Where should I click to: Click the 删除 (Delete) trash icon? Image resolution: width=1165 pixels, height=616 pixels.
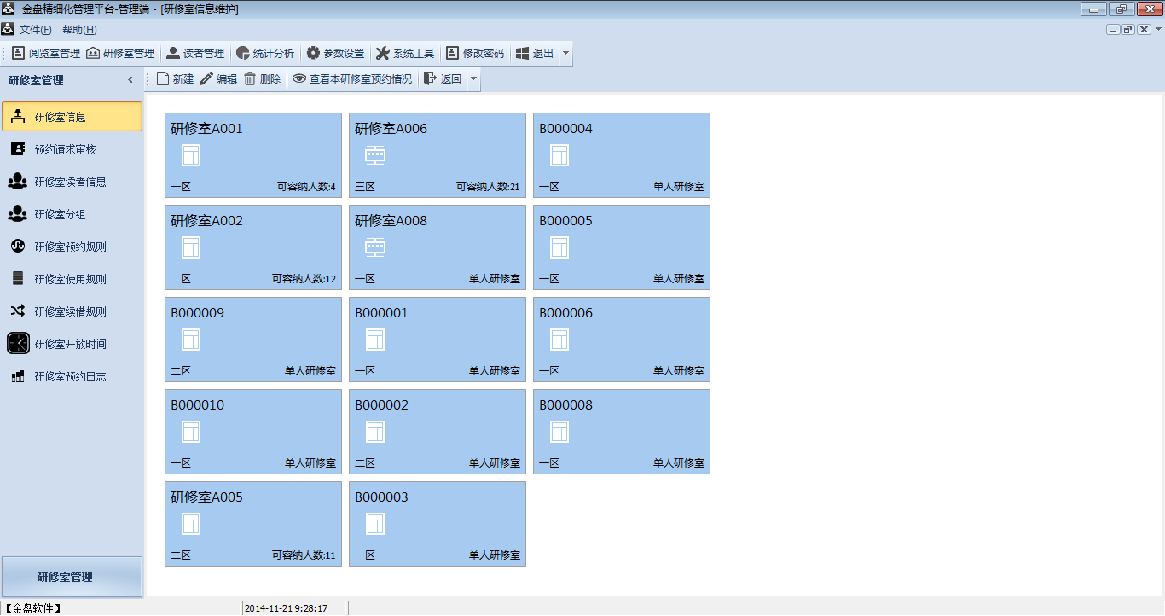coord(250,79)
